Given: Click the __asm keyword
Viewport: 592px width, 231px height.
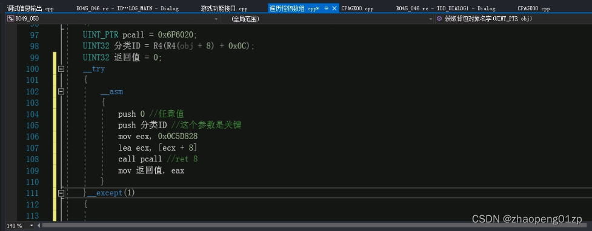Looking at the screenshot, I should pyautogui.click(x=111, y=91).
